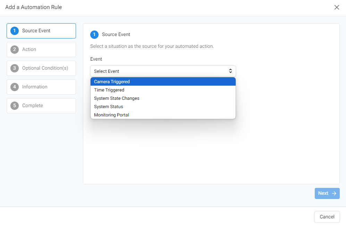Click the arrow icon on Next button
The width and height of the screenshot is (346, 226).
click(334, 193)
